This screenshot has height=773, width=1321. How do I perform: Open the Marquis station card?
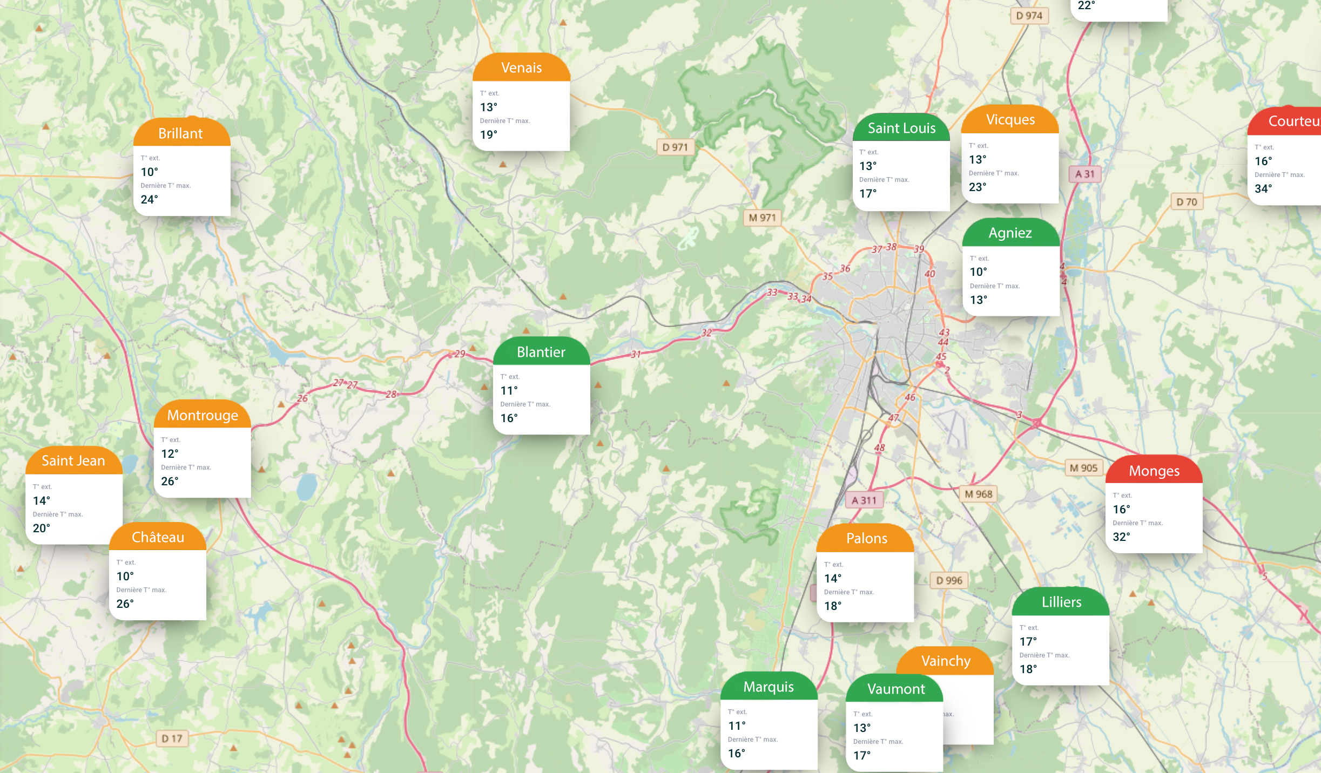click(x=768, y=721)
